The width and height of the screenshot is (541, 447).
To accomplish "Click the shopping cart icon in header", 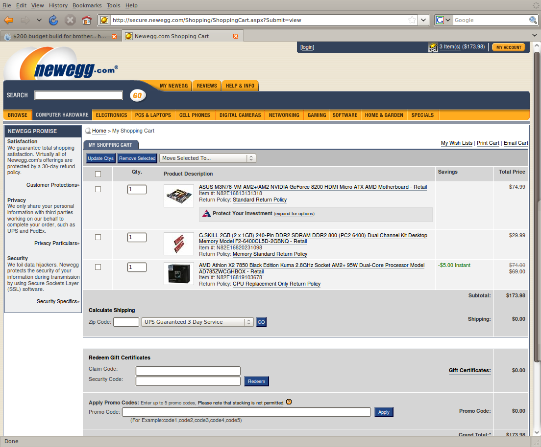I will coord(433,47).
